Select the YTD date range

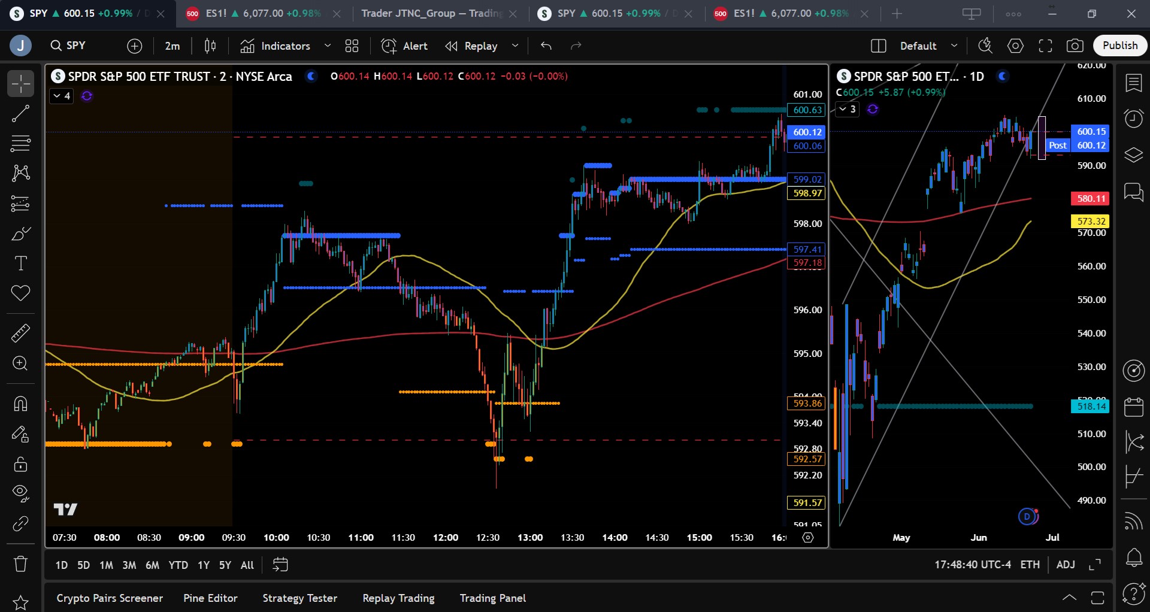pyautogui.click(x=178, y=565)
